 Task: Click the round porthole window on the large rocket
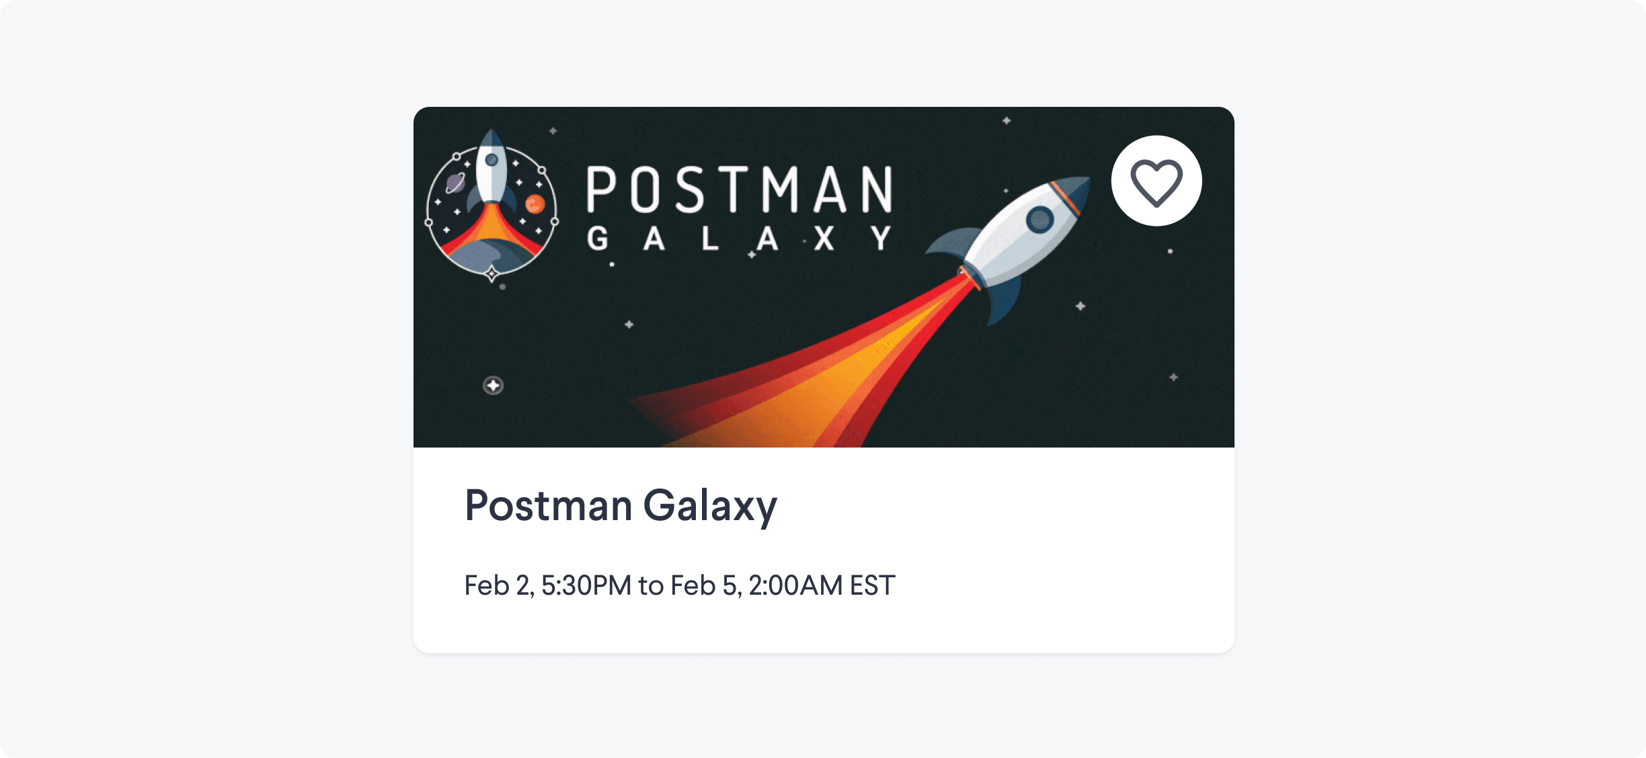click(x=1040, y=219)
